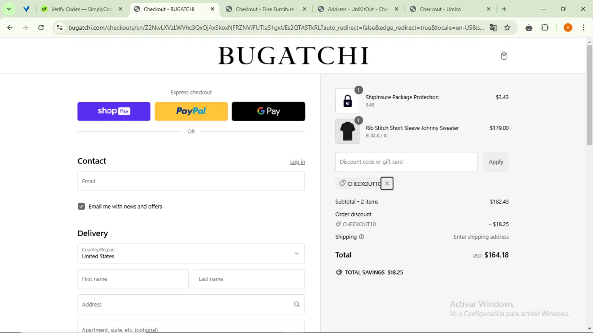Click the pinned extension tab icon
Viewport: 593px width, 333px height.
tap(26, 9)
